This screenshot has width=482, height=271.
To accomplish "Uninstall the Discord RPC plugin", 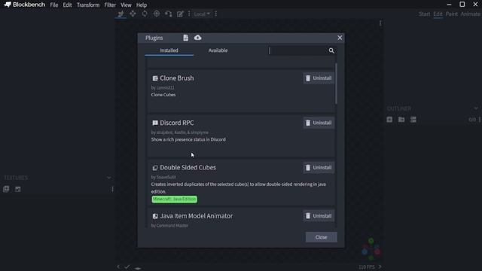I will [319, 123].
